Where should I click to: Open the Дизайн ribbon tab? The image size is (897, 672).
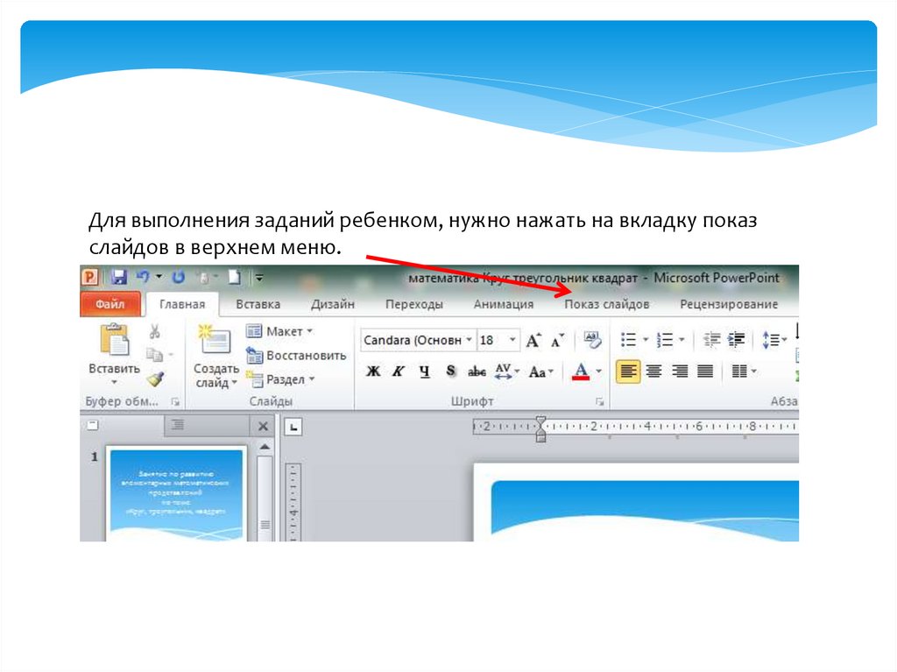[x=332, y=304]
